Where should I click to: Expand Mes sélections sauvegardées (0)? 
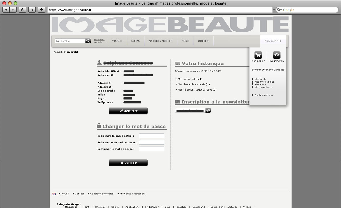(x=196, y=90)
